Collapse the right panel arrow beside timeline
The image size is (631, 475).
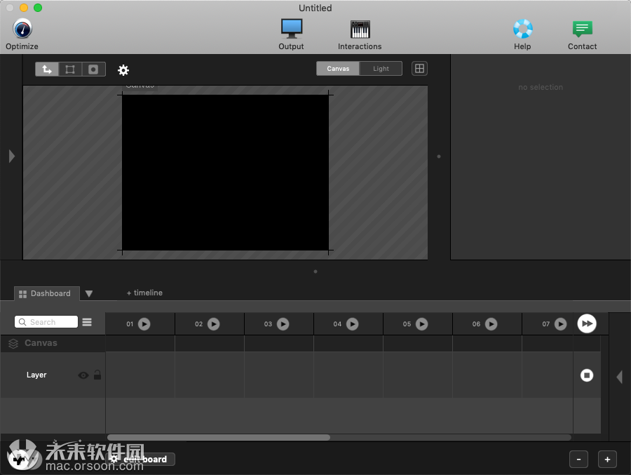pyautogui.click(x=620, y=377)
